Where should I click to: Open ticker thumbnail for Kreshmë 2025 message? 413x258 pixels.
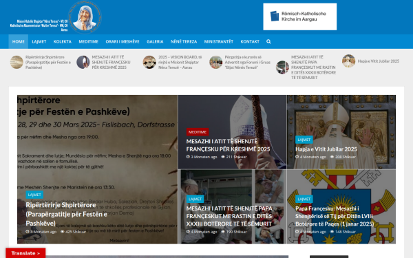(x=83, y=62)
